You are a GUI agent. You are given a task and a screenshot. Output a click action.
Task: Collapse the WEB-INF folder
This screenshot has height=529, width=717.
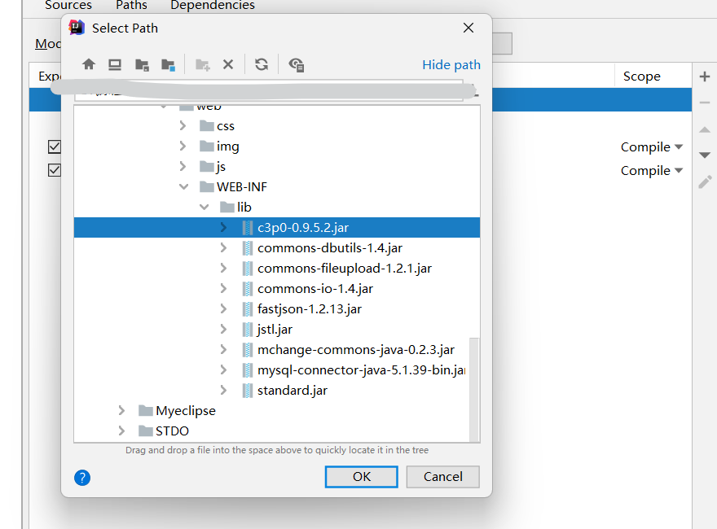[183, 186]
